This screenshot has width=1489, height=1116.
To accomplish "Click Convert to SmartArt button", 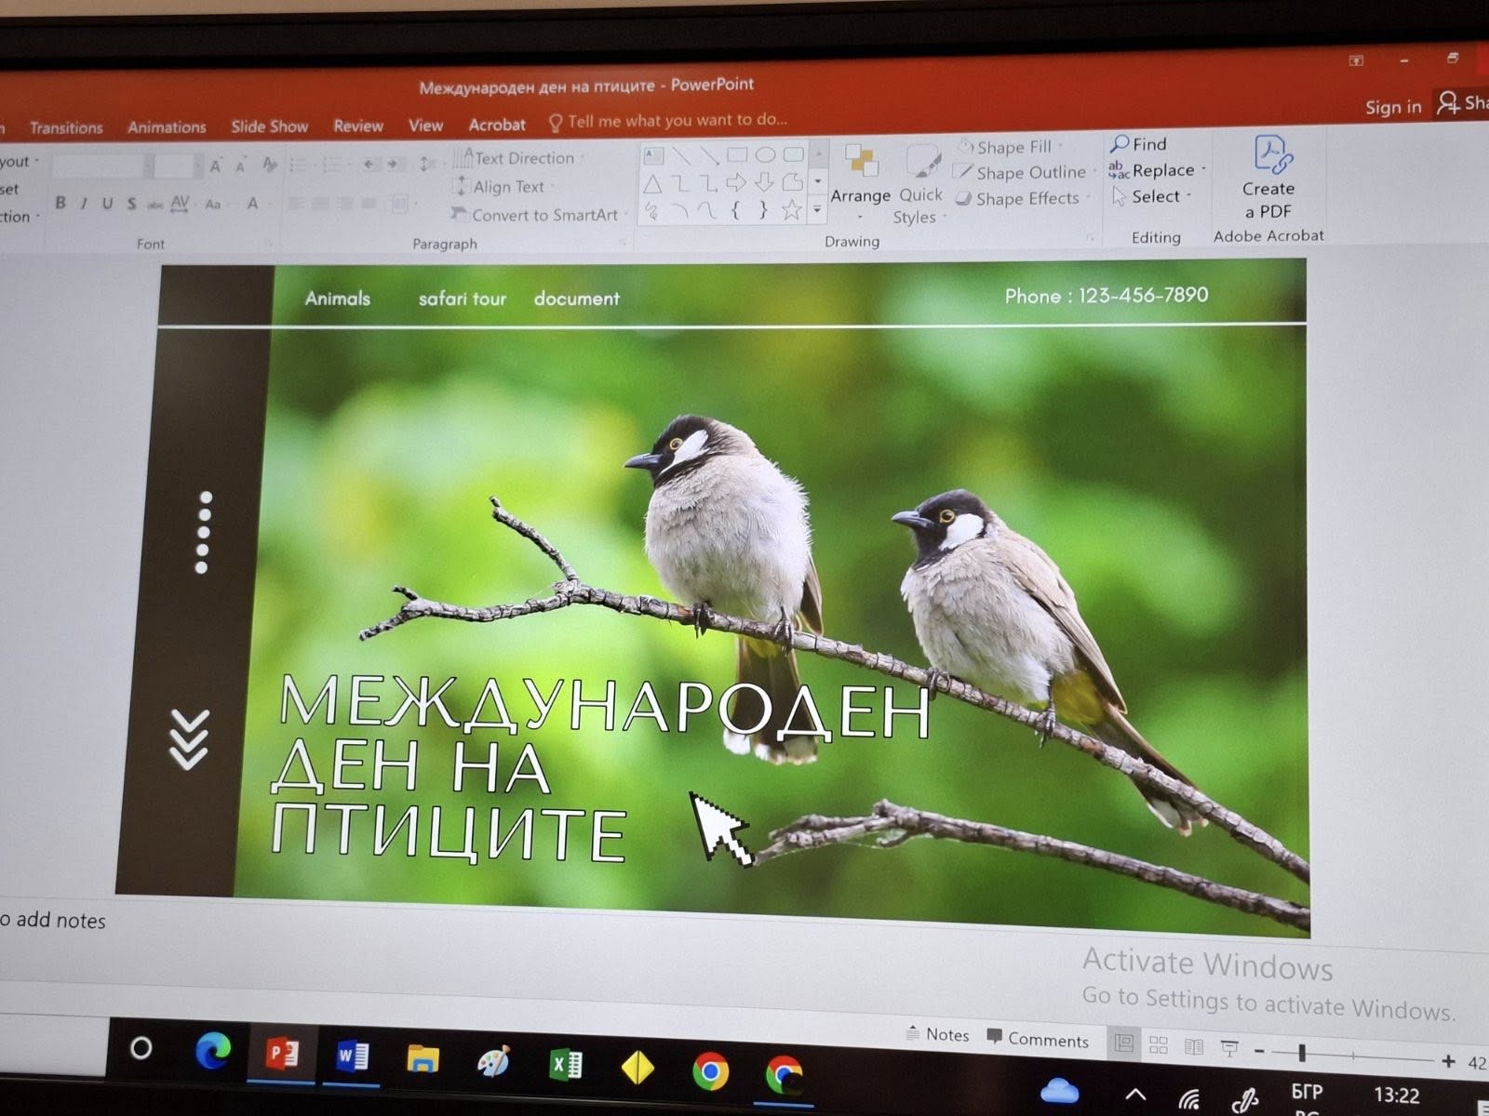I will (543, 215).
